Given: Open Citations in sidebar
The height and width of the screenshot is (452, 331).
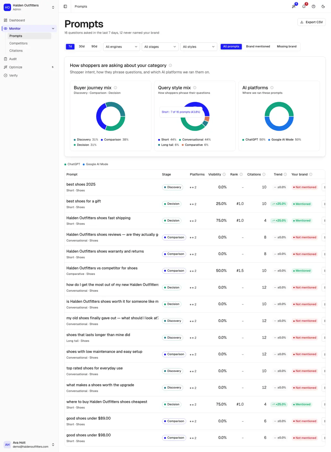Looking at the screenshot, I should [x=16, y=51].
